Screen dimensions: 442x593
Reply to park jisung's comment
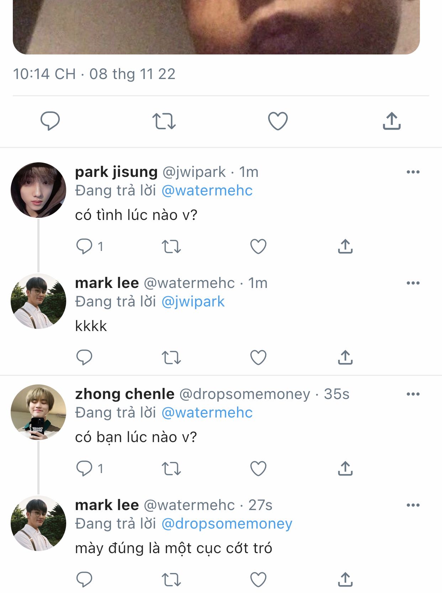point(84,246)
